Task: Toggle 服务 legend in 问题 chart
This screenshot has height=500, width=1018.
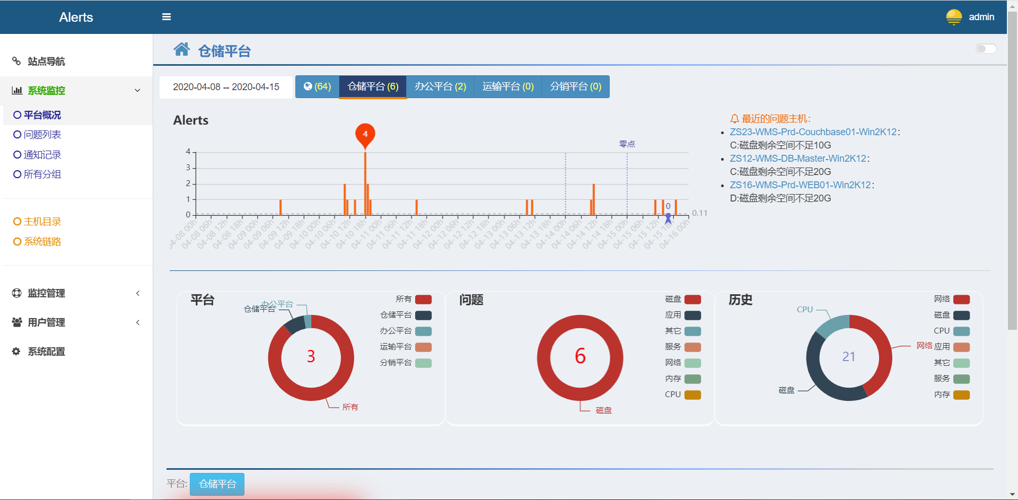Action: [683, 347]
